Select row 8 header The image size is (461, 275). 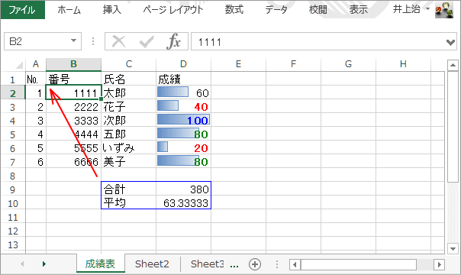pos(13,176)
